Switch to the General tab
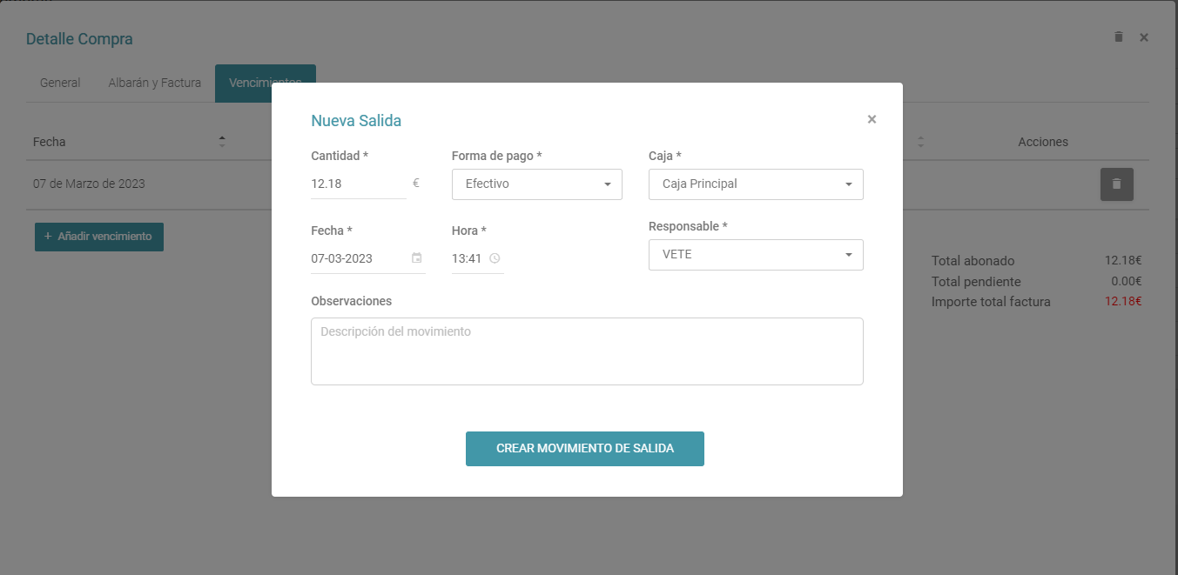This screenshot has width=1178, height=575. pyautogui.click(x=60, y=84)
